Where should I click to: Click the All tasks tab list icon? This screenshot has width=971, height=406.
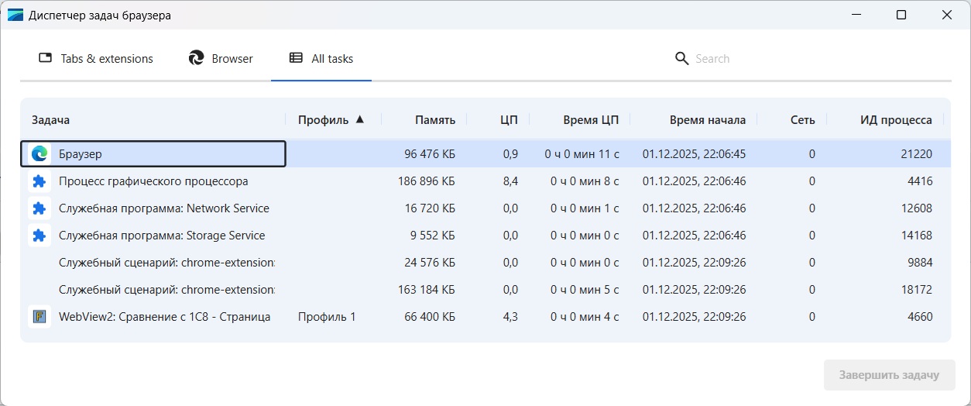(x=296, y=58)
